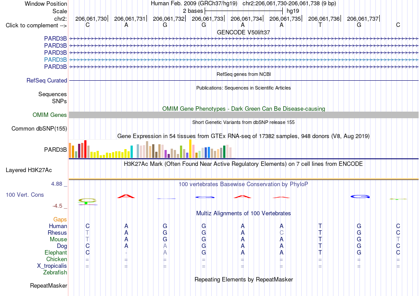
Task: Click coordinate label 206,061,731
Action: 130,19
